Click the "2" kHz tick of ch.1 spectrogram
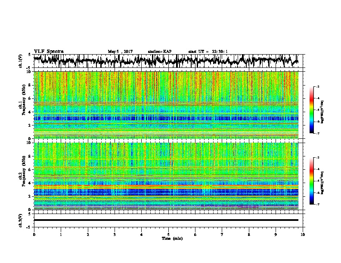 [30, 125]
